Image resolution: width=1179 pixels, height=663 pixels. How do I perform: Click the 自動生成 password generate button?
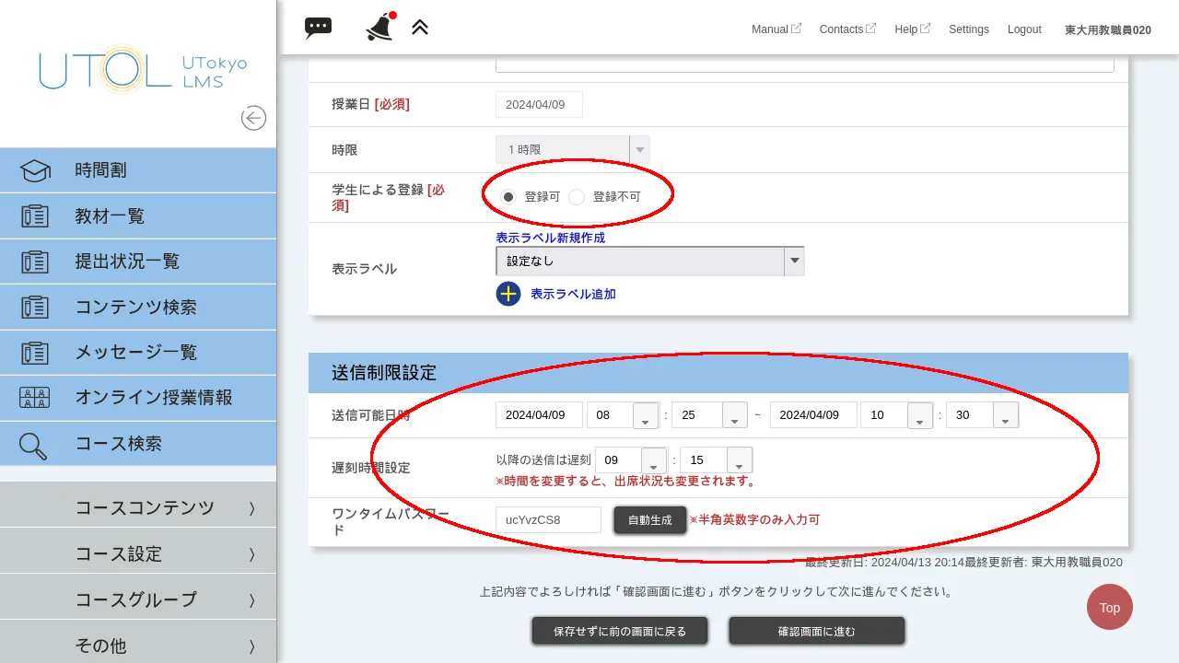(x=649, y=519)
